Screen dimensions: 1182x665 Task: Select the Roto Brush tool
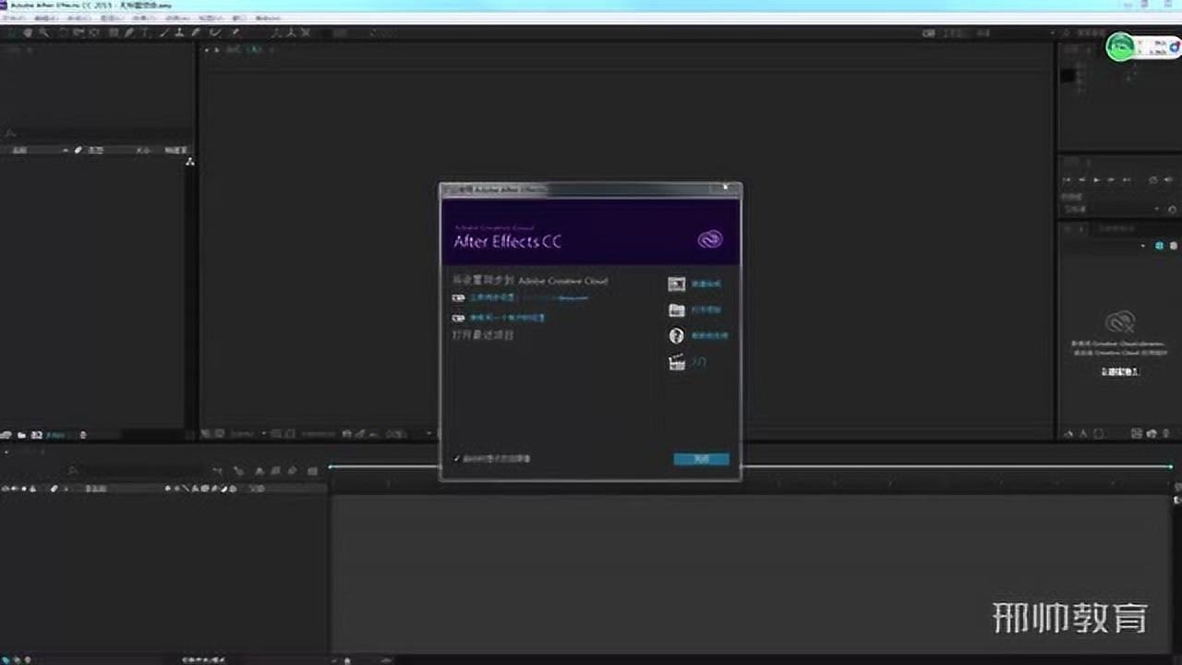point(214,32)
